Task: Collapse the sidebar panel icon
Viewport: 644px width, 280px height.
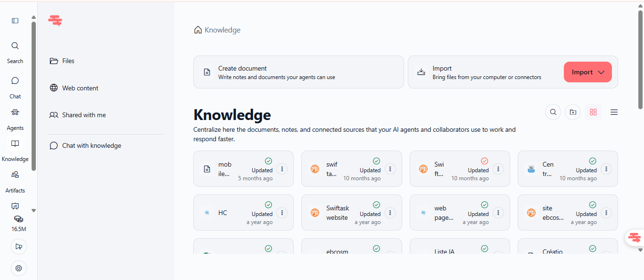Action: pyautogui.click(x=15, y=21)
